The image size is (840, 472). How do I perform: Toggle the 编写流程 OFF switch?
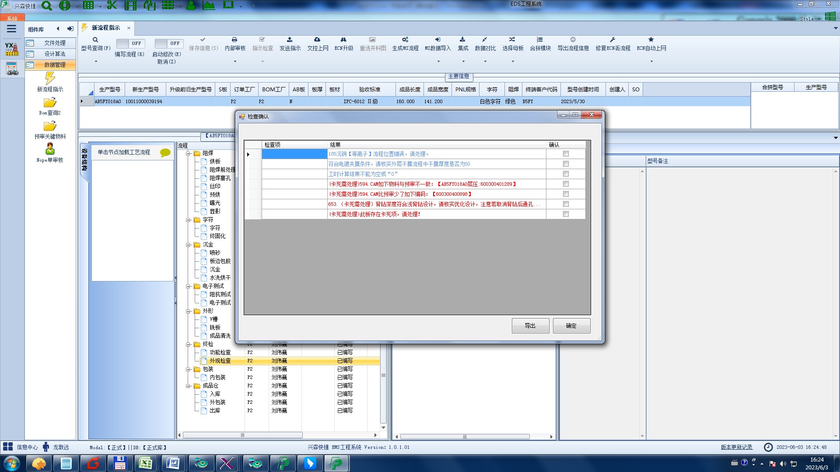130,43
